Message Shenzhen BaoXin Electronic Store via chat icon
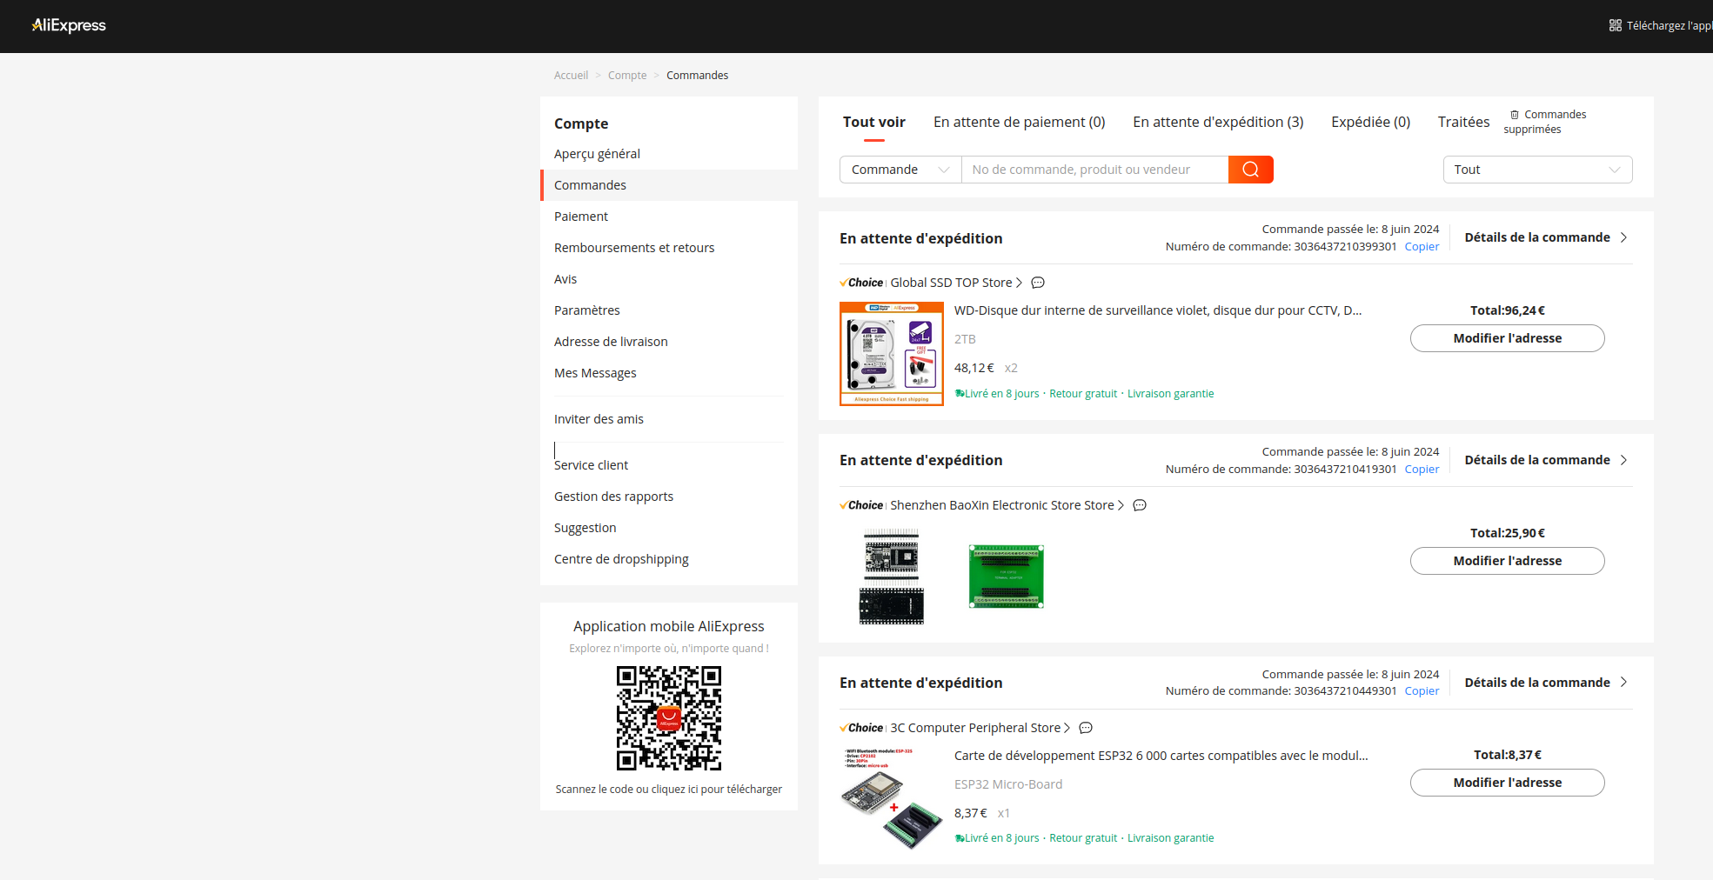Image resolution: width=1713 pixels, height=880 pixels. pyautogui.click(x=1139, y=505)
